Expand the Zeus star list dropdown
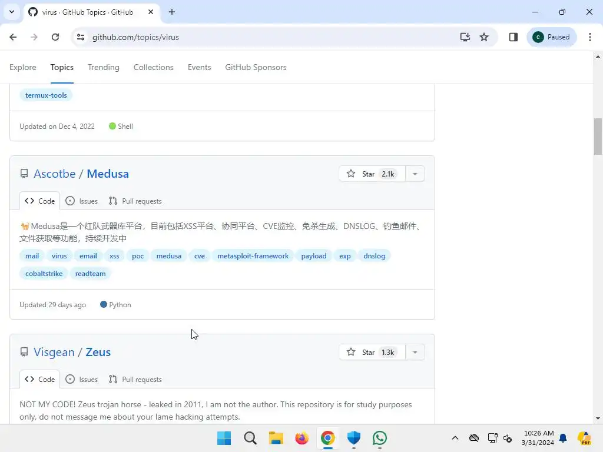Viewport: 603px width, 452px height. [x=415, y=352]
